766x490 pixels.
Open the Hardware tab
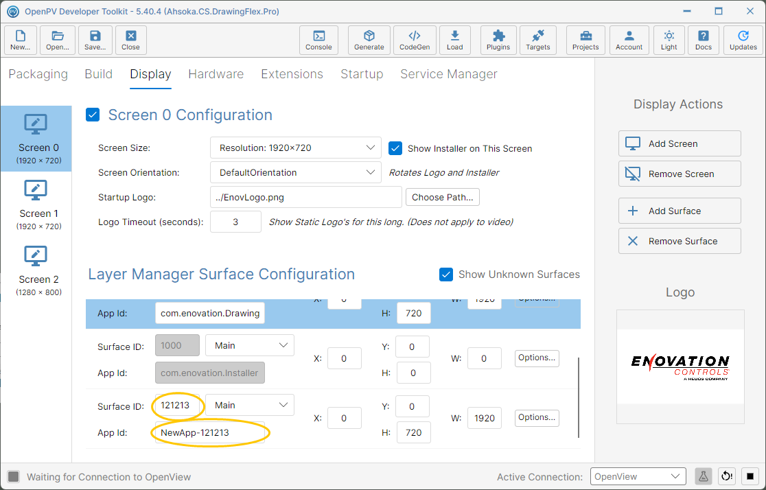click(x=216, y=73)
